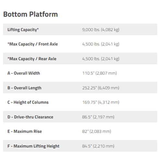
Task: Select the F - Maximum Lifting Height label
Action: point(33,146)
